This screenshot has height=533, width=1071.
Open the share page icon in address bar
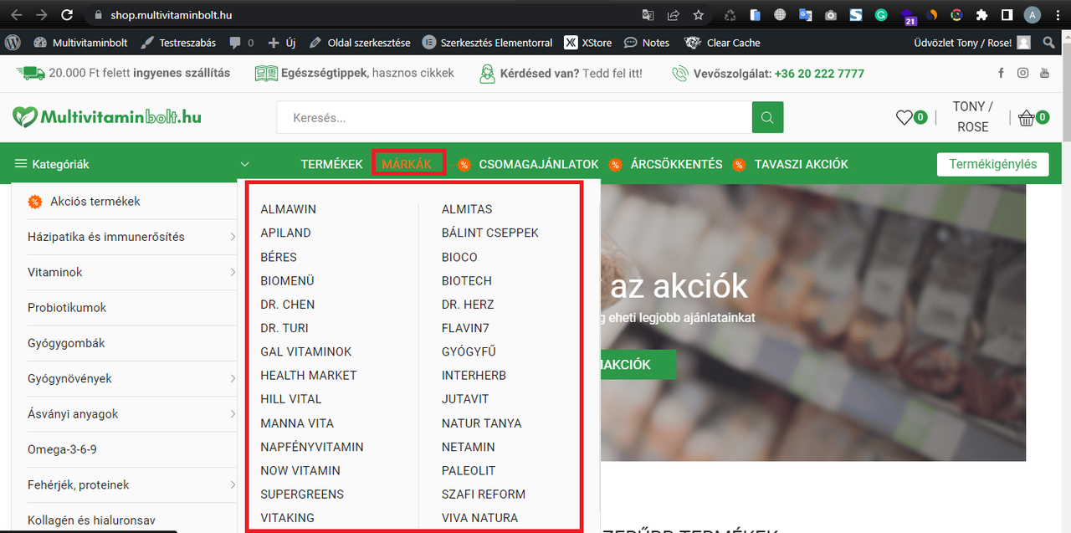pos(673,15)
